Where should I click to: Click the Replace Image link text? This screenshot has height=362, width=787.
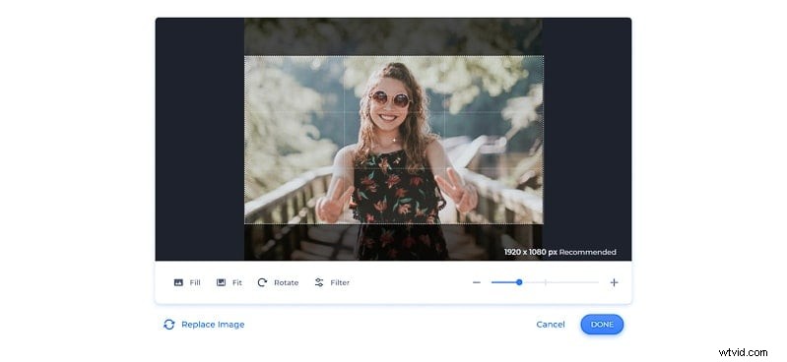213,325
